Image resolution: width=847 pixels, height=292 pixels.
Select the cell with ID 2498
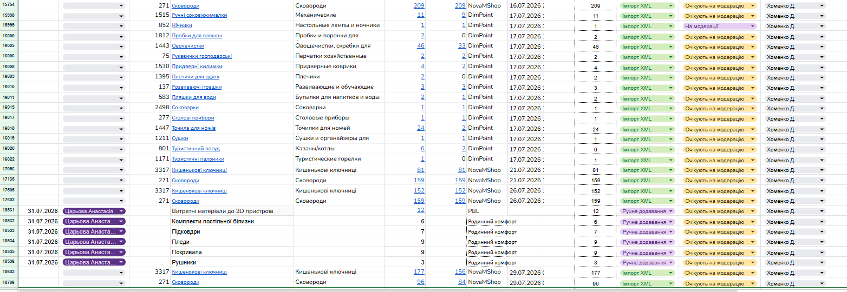pyautogui.click(x=149, y=108)
